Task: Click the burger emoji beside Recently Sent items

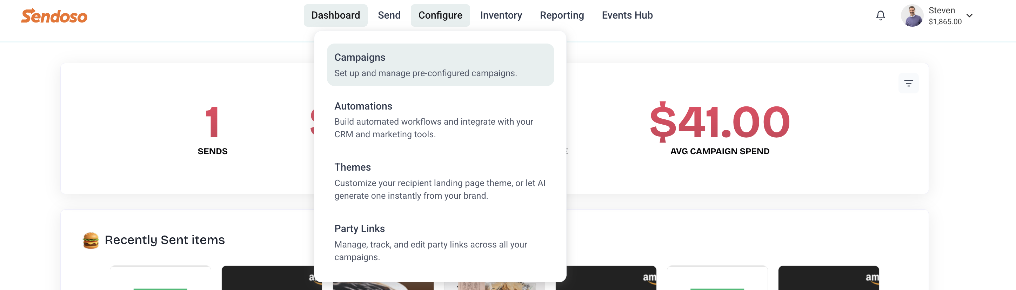Action: point(91,240)
